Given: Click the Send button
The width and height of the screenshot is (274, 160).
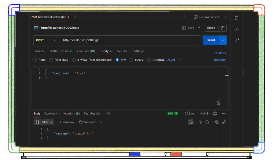Looking at the screenshot, I should pos(211,40).
